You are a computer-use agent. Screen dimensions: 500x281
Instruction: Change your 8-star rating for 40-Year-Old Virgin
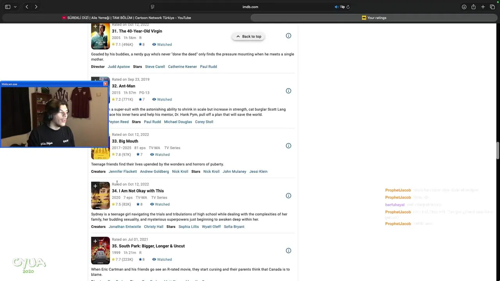(x=141, y=44)
